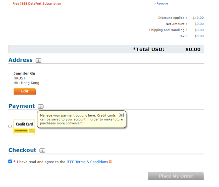Click the yellow Credit Card image
The width and height of the screenshot is (219, 187).
pos(24,127)
